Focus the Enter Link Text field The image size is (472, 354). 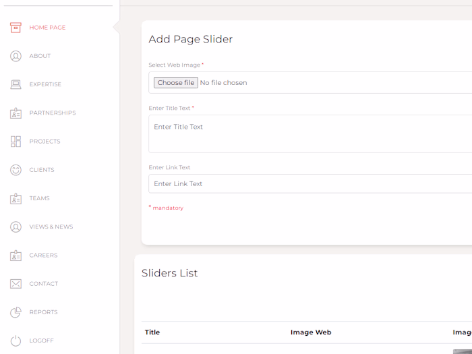tap(310, 183)
